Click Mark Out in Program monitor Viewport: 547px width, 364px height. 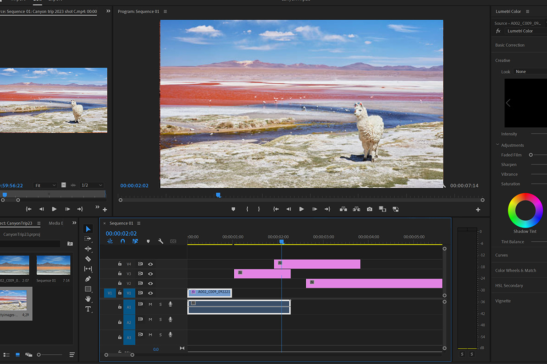coord(259,209)
